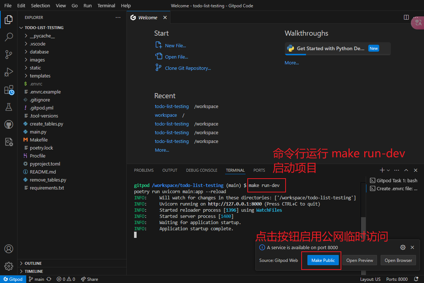Close the Welcome tab
Image resolution: width=424 pixels, height=283 pixels.
point(165,17)
